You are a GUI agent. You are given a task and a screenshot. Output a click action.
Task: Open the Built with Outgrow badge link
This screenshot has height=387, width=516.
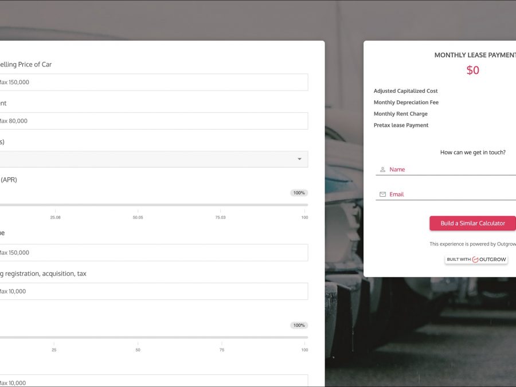click(476, 260)
